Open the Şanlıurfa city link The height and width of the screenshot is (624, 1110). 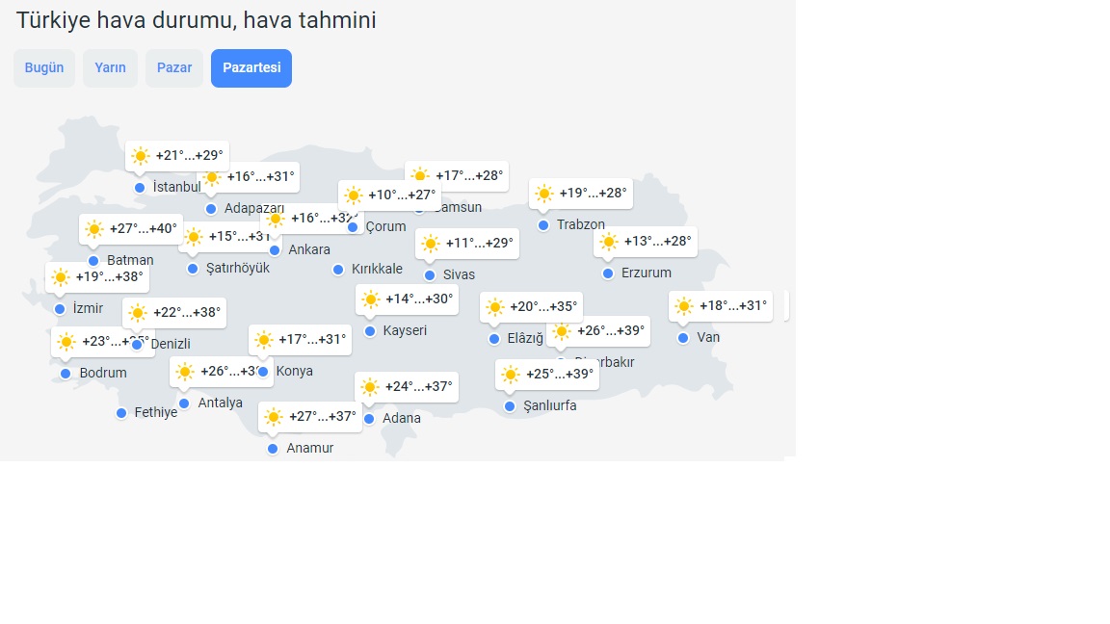(x=549, y=406)
